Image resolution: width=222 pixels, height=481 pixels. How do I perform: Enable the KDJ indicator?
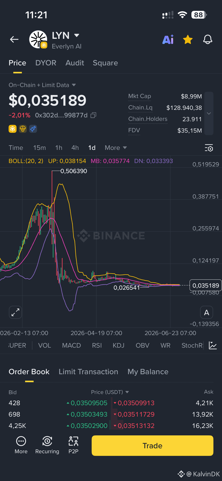pos(119,345)
